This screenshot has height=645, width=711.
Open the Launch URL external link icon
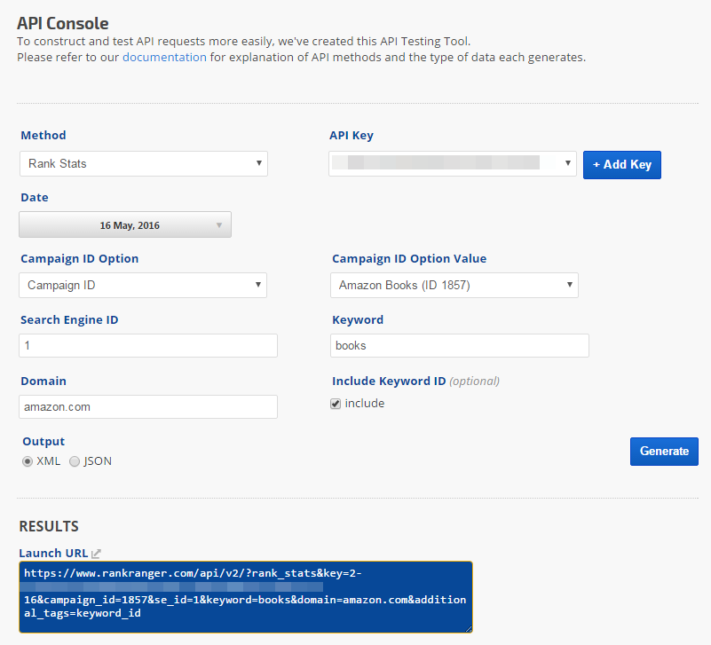point(97,554)
